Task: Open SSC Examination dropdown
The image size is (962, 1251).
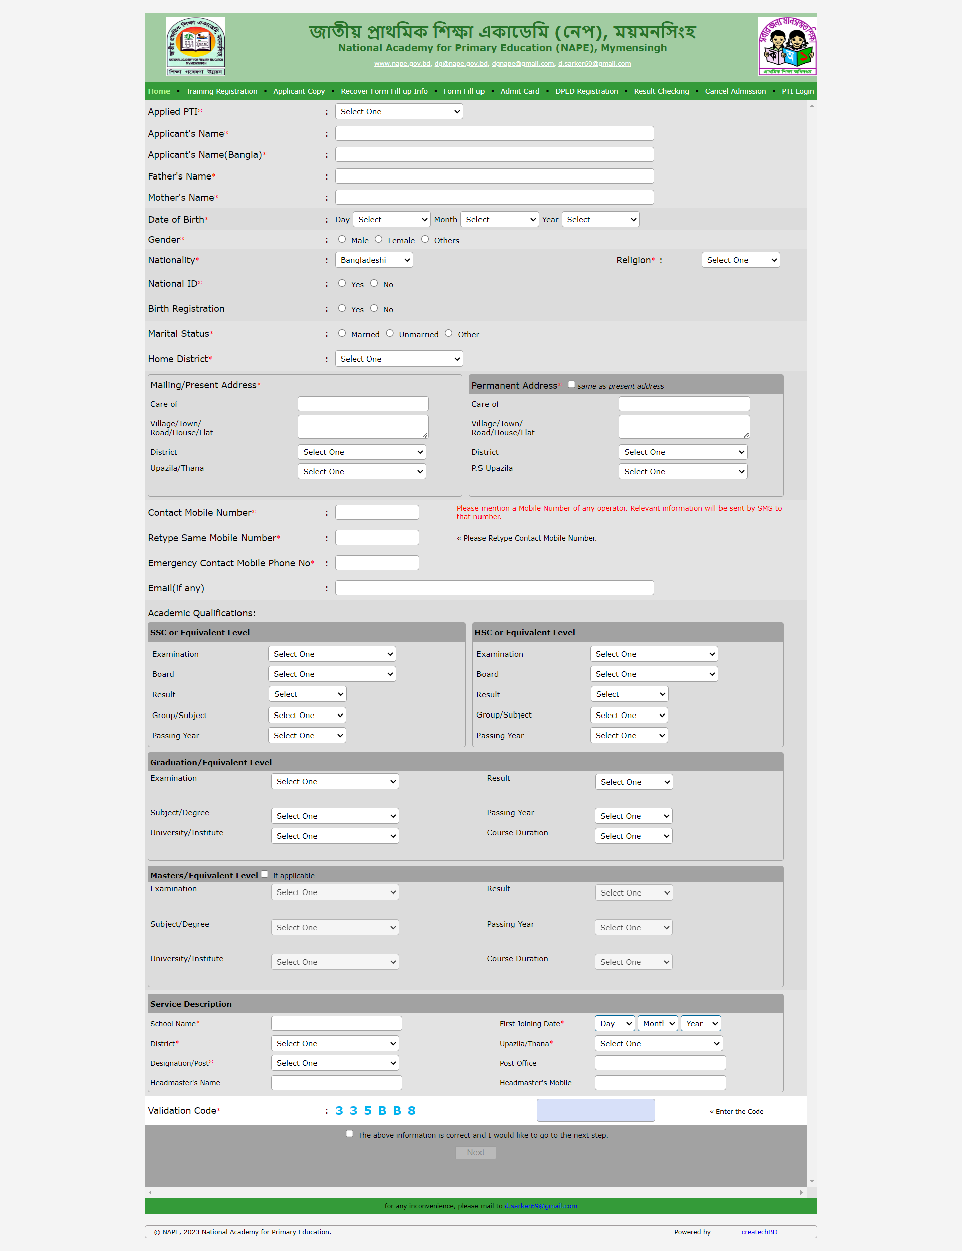Action: pos(332,654)
